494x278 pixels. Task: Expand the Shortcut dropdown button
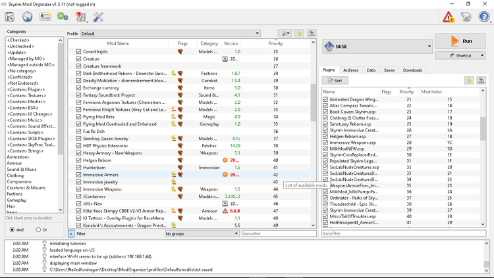point(482,55)
